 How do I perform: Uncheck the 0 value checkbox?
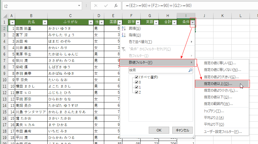[136, 82]
